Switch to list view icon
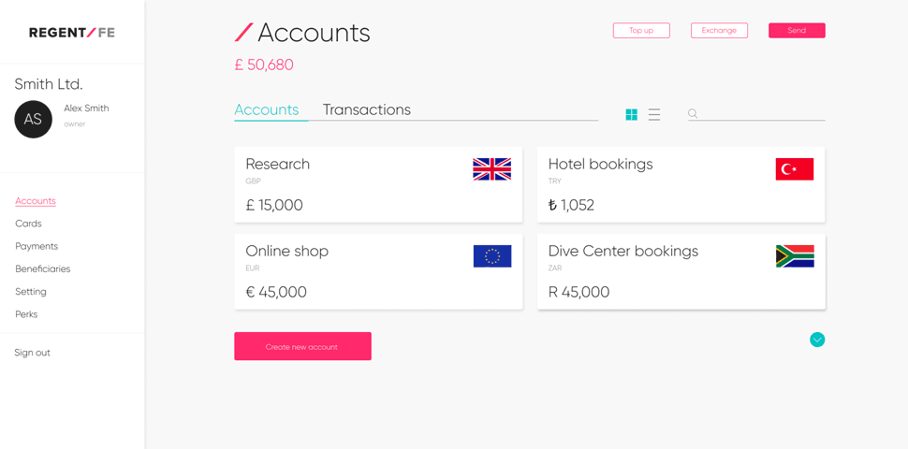The width and height of the screenshot is (908, 449). click(654, 114)
